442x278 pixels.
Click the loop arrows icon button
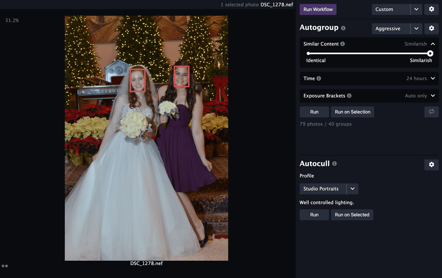tap(431, 112)
